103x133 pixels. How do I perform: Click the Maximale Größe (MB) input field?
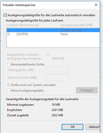click(x=57, y=78)
